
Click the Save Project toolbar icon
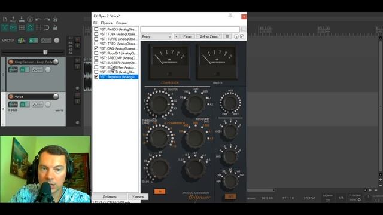(x=22, y=19)
